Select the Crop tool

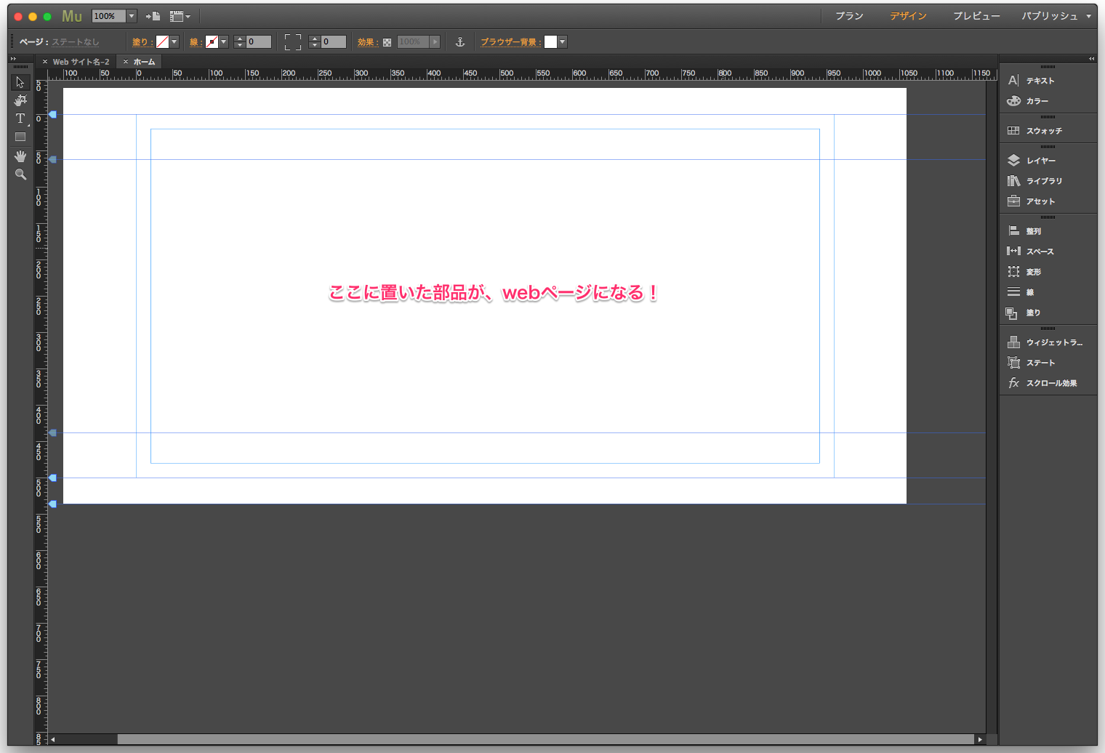pyautogui.click(x=20, y=100)
